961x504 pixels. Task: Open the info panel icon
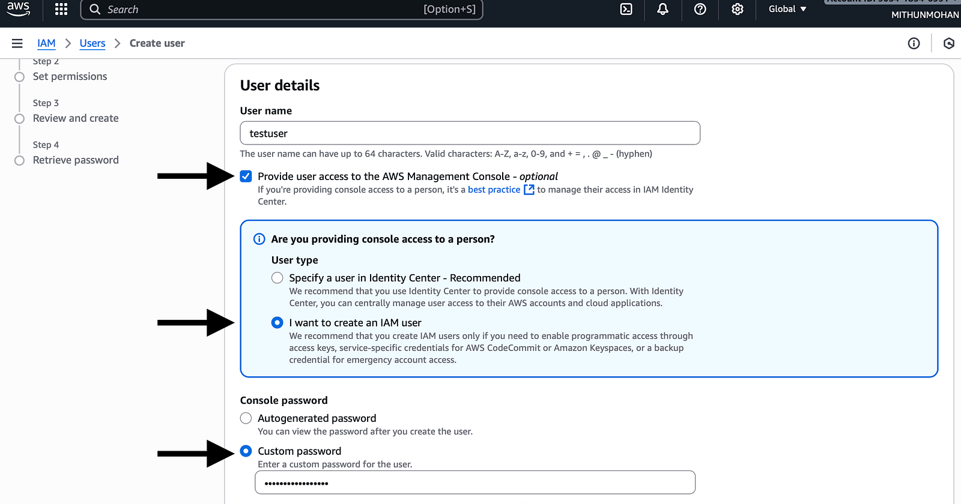(x=914, y=43)
